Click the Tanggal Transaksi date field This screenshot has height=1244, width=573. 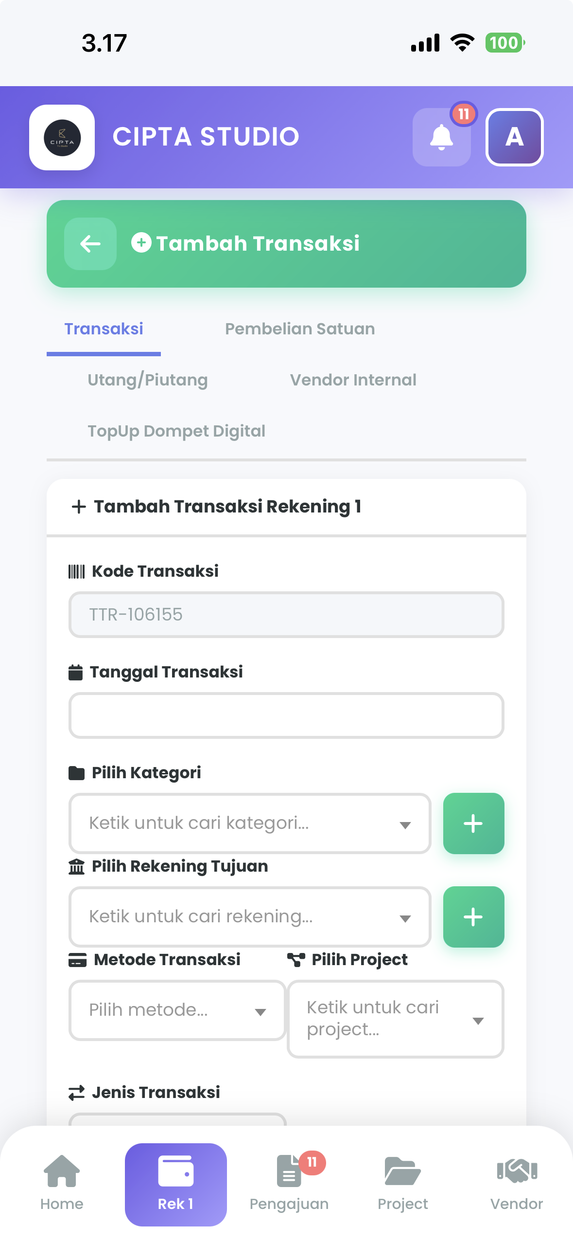click(x=286, y=715)
